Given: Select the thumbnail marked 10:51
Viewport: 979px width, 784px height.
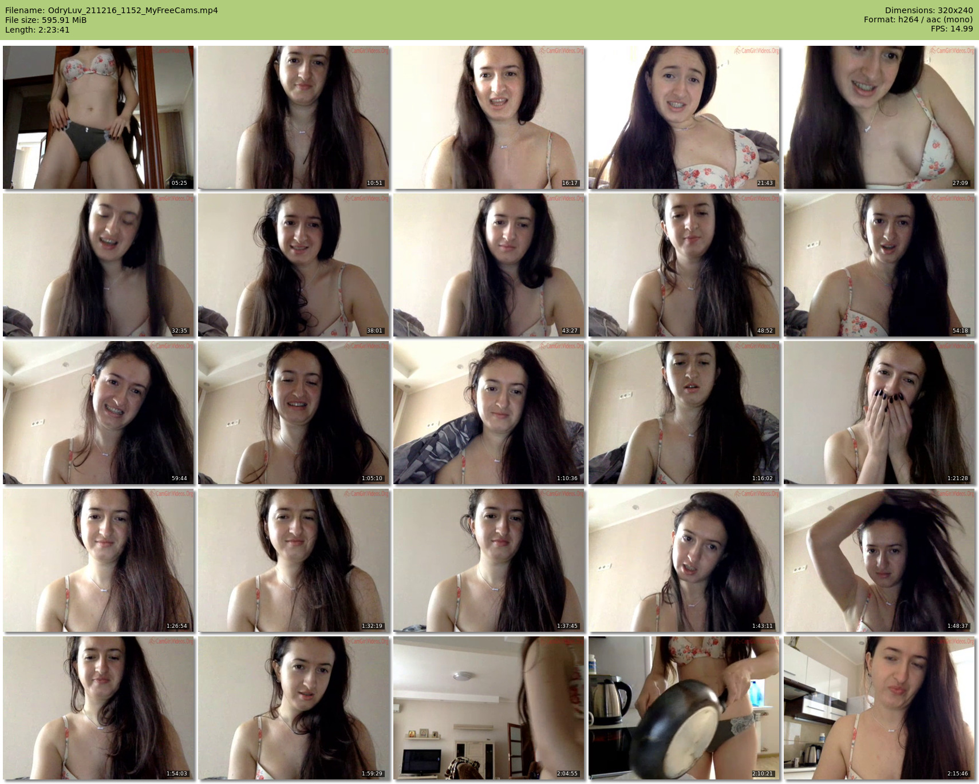Looking at the screenshot, I should coord(293,117).
